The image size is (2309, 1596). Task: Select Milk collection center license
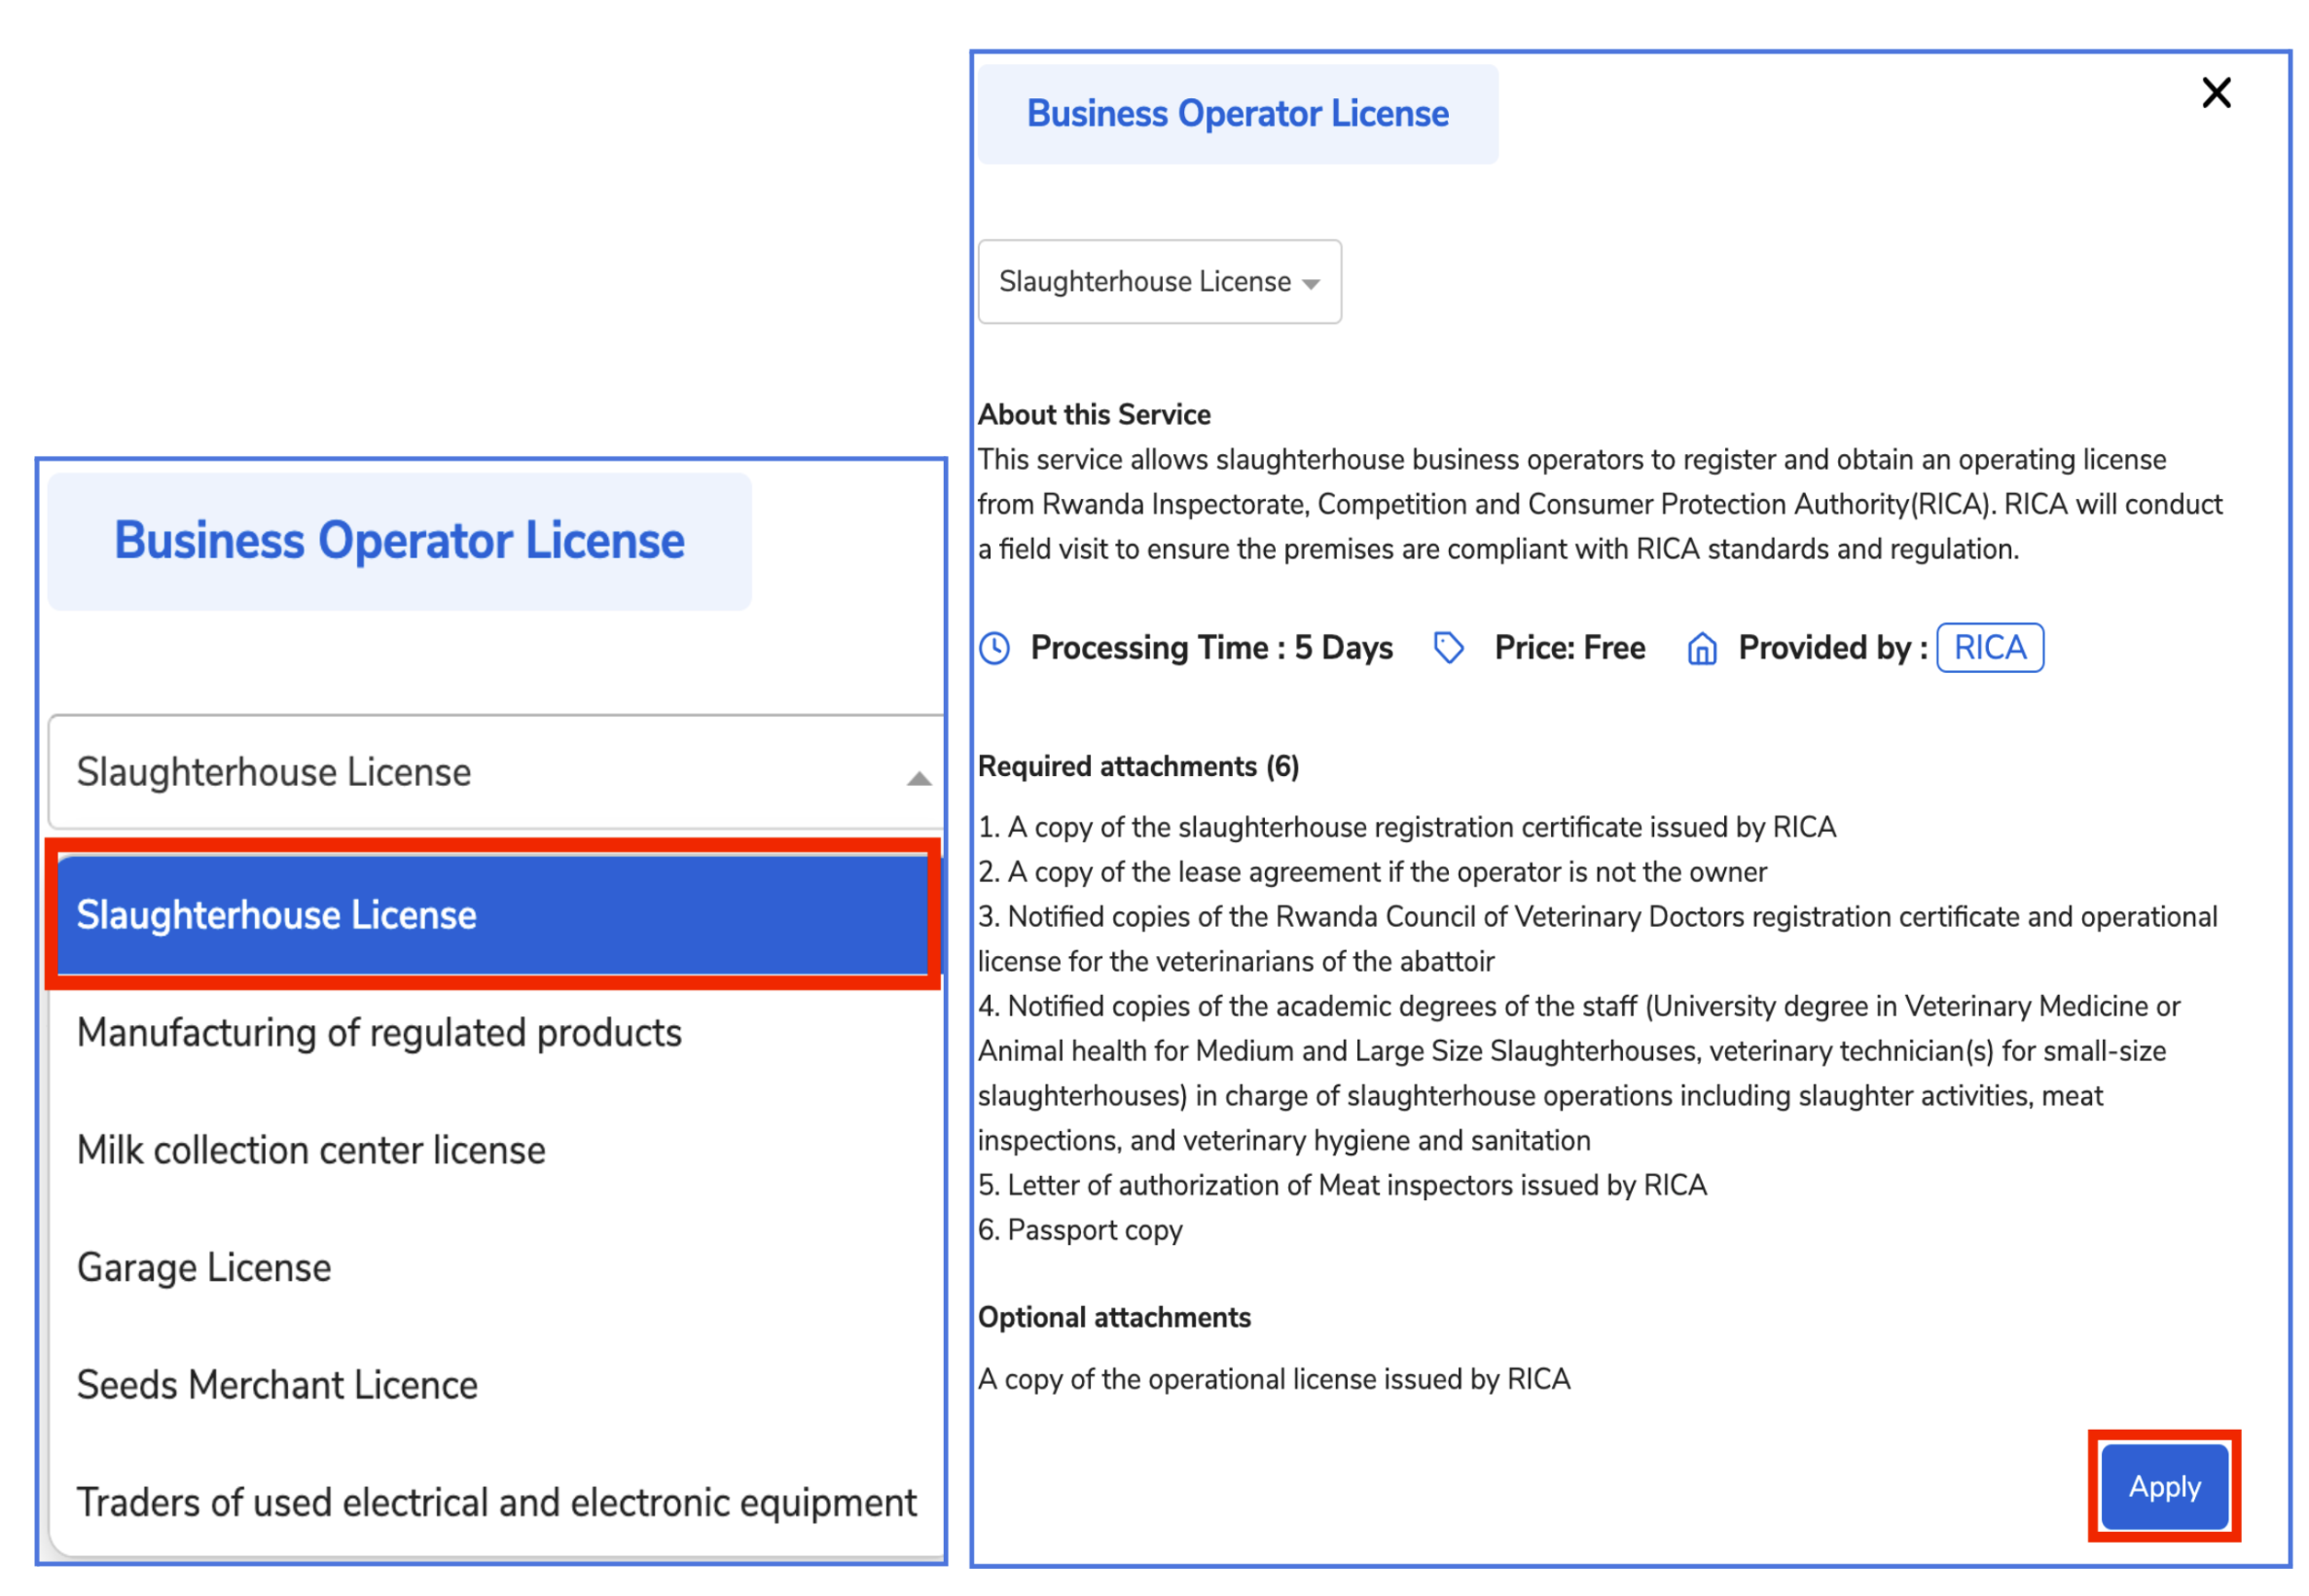[x=311, y=1150]
